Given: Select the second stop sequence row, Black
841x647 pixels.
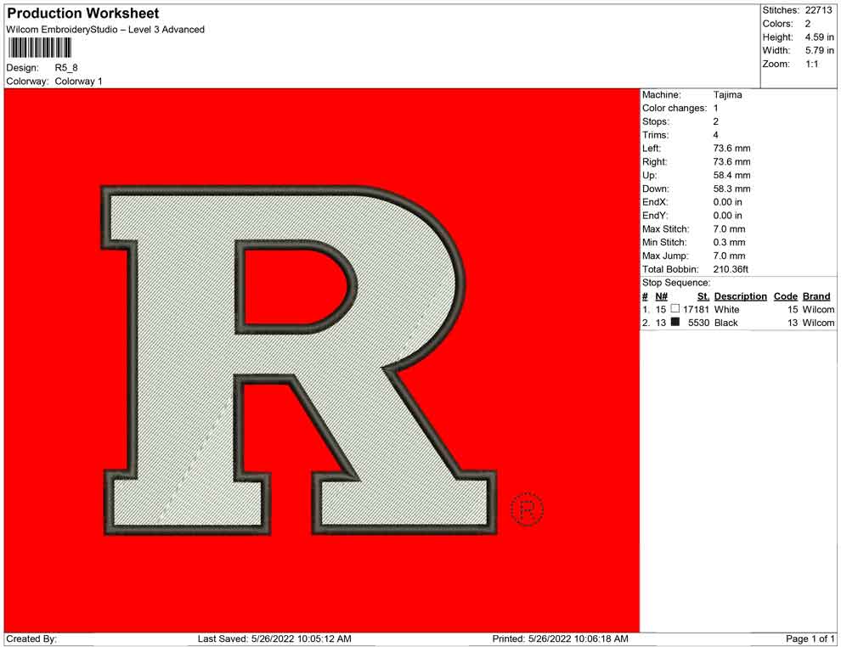Looking at the screenshot, I should point(737,323).
